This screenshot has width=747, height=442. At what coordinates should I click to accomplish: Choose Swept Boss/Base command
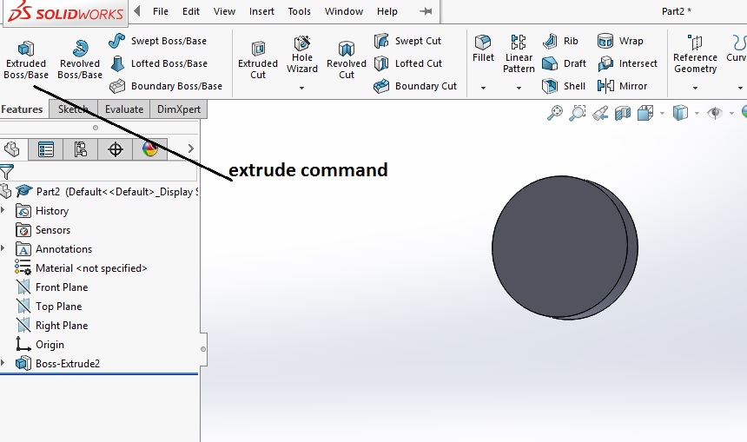[x=158, y=41]
